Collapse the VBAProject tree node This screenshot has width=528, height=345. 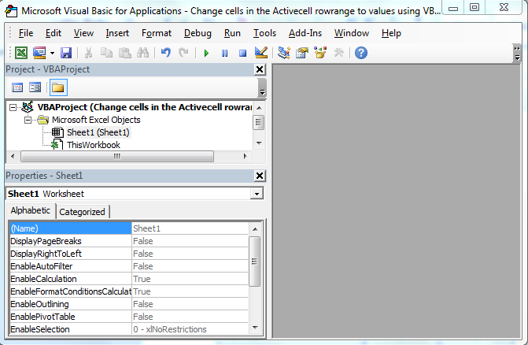[13, 107]
